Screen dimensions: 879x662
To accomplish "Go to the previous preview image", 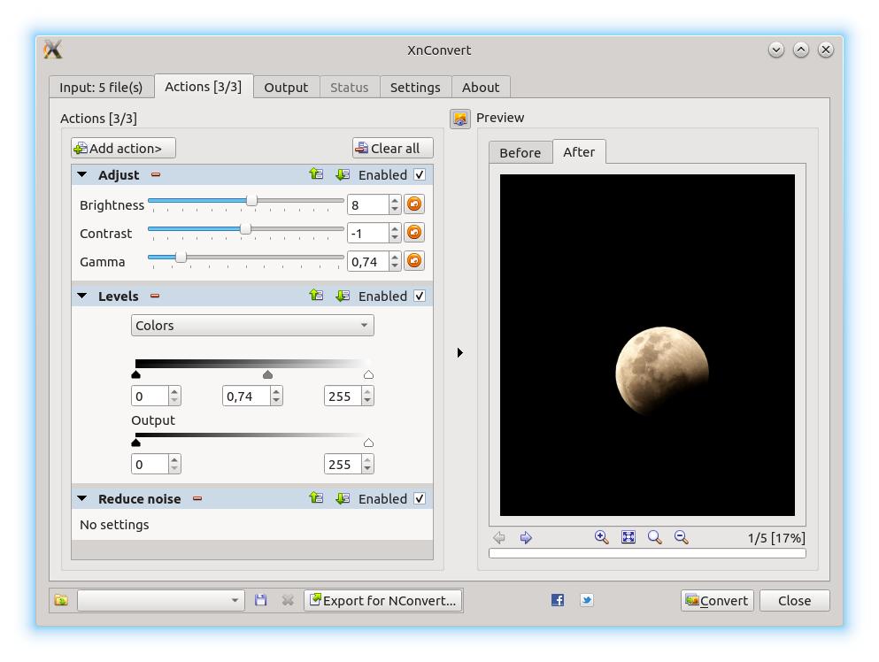I will (x=499, y=537).
